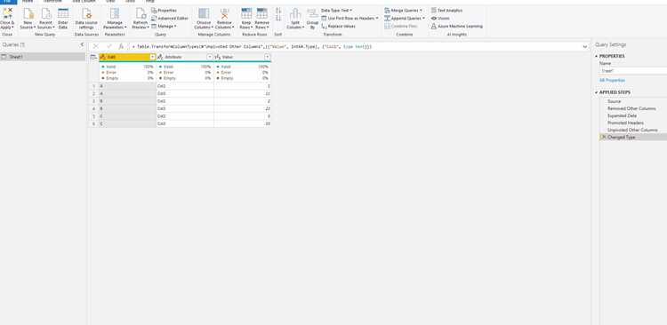Viewport: 667px width, 325px height.
Task: Open the Advanced Editor
Action: 170,19
